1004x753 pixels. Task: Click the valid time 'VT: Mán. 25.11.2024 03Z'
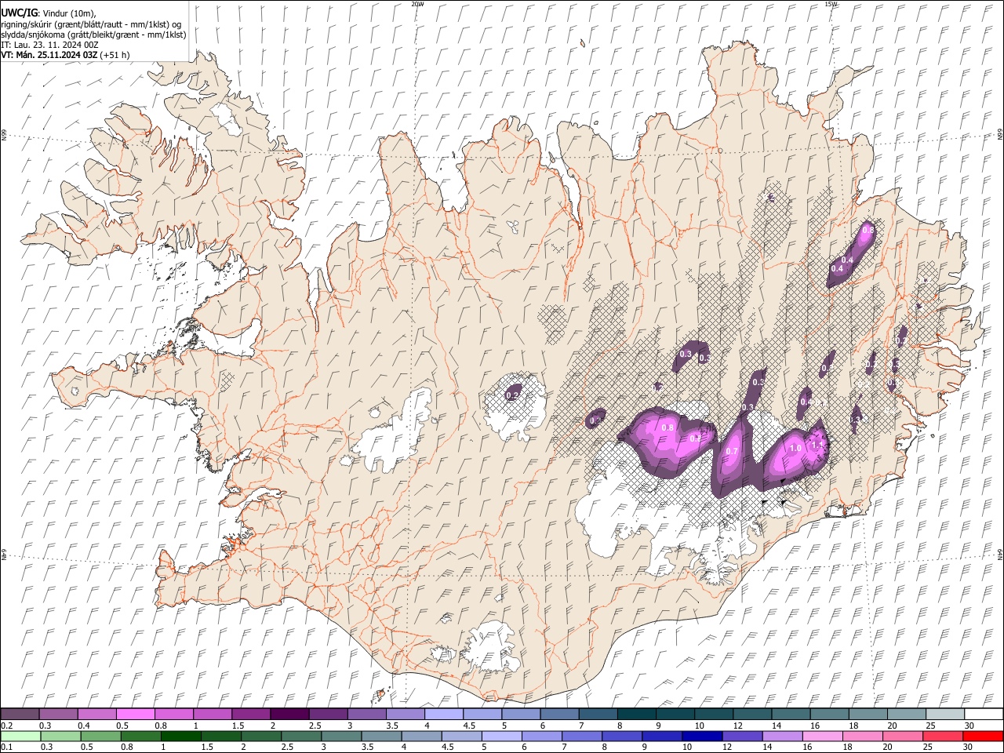tap(49, 55)
